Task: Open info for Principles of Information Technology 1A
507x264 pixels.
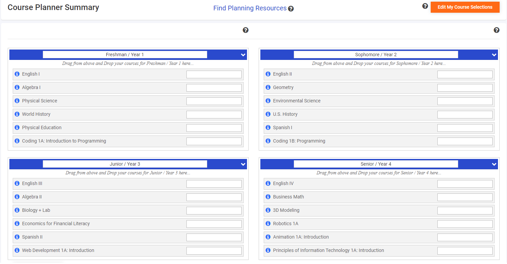Action: pos(268,250)
